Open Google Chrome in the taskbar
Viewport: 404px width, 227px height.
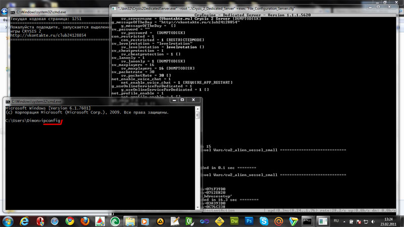pyautogui.click(x=70, y=220)
